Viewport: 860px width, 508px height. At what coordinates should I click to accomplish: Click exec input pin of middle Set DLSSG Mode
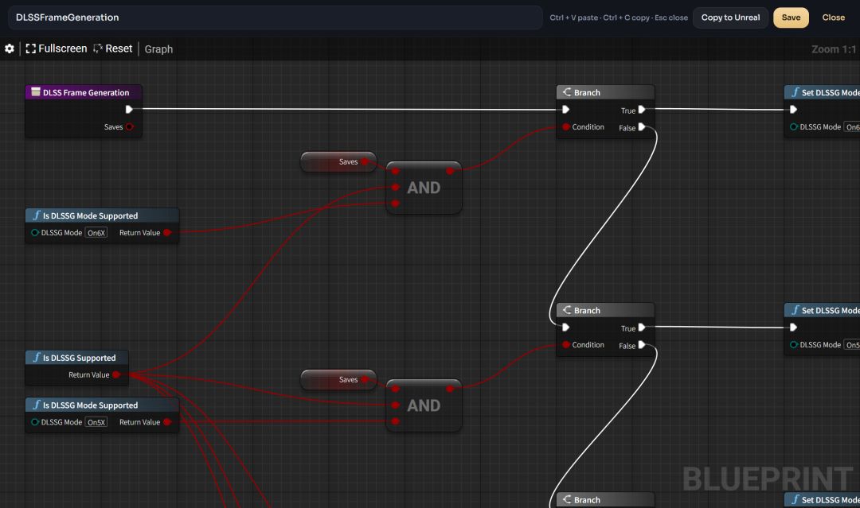click(793, 328)
